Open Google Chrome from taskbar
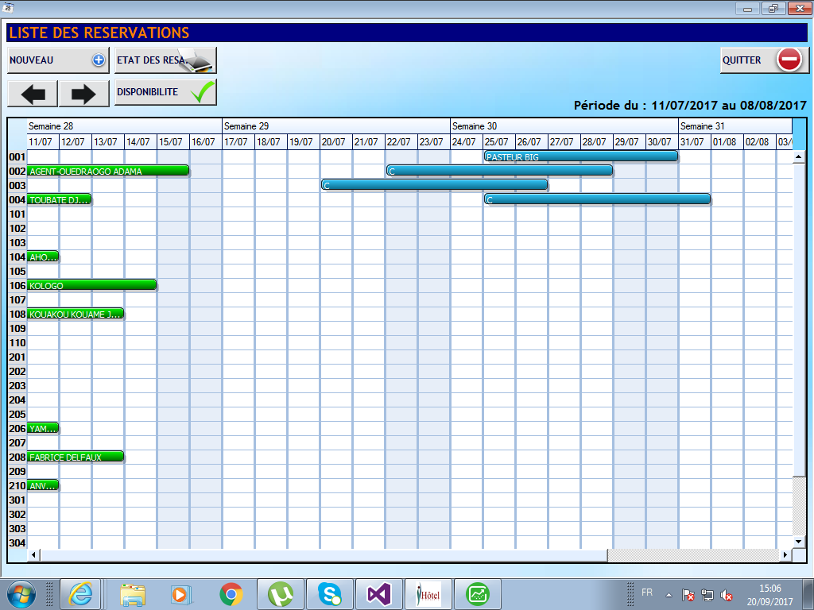Viewport: 814px width, 610px height. point(231,594)
